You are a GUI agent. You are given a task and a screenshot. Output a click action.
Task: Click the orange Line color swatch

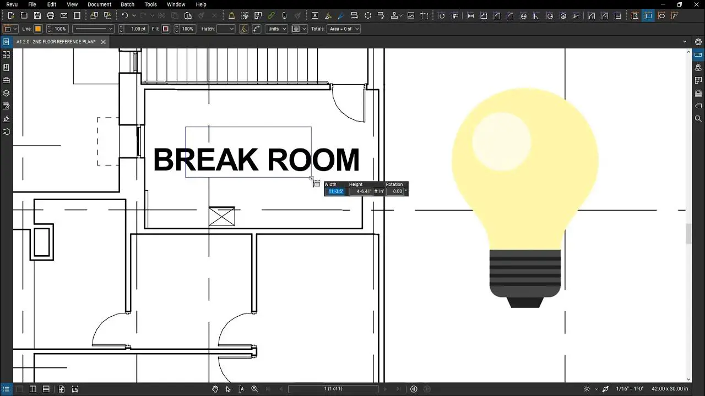pos(38,29)
